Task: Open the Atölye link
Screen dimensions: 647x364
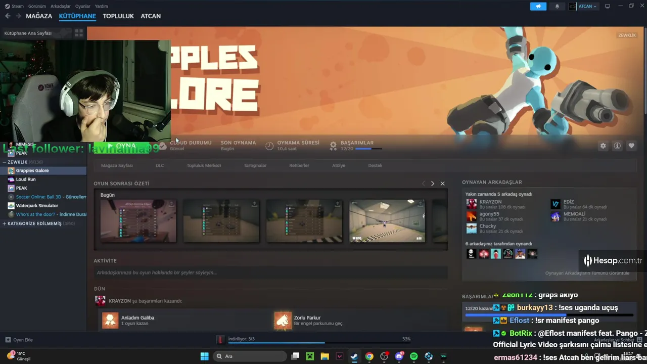Action: [339, 165]
